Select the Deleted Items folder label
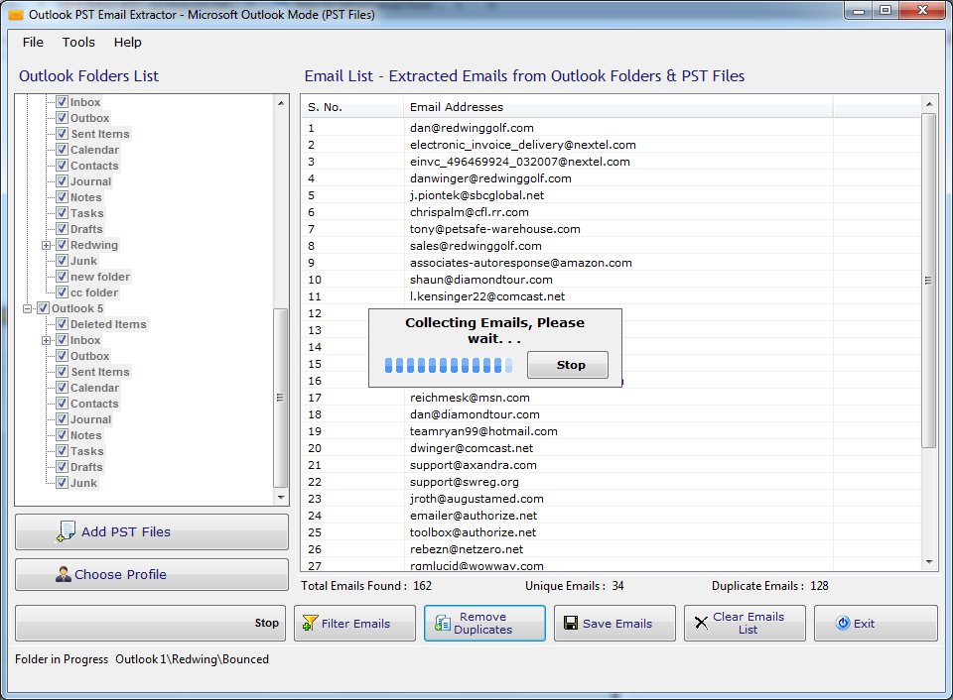The image size is (953, 700). (x=108, y=324)
